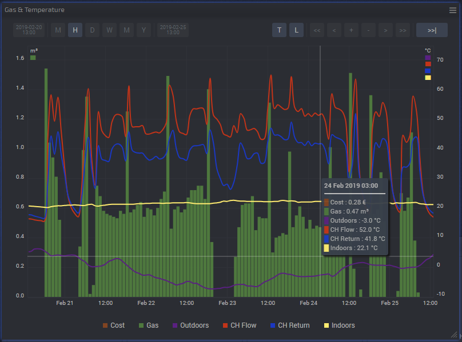
Task: Toggle Outdoors series in bottom legend
Action: click(x=190, y=325)
